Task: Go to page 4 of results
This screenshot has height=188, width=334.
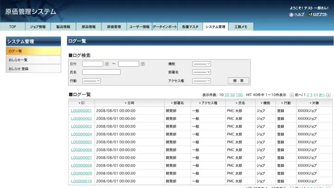Action: pos(315,95)
